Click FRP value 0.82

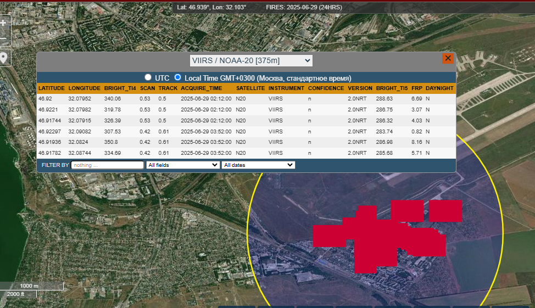[416, 131]
